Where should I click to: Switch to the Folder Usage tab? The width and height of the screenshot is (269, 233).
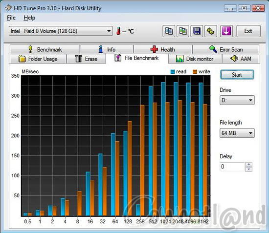[38, 59]
